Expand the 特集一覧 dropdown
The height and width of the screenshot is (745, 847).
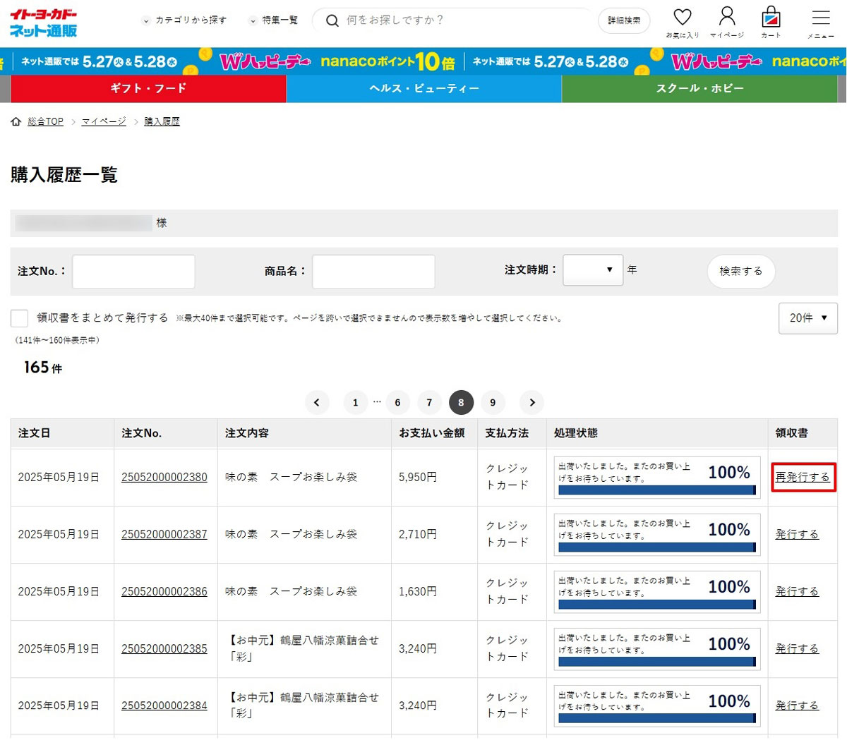(274, 20)
